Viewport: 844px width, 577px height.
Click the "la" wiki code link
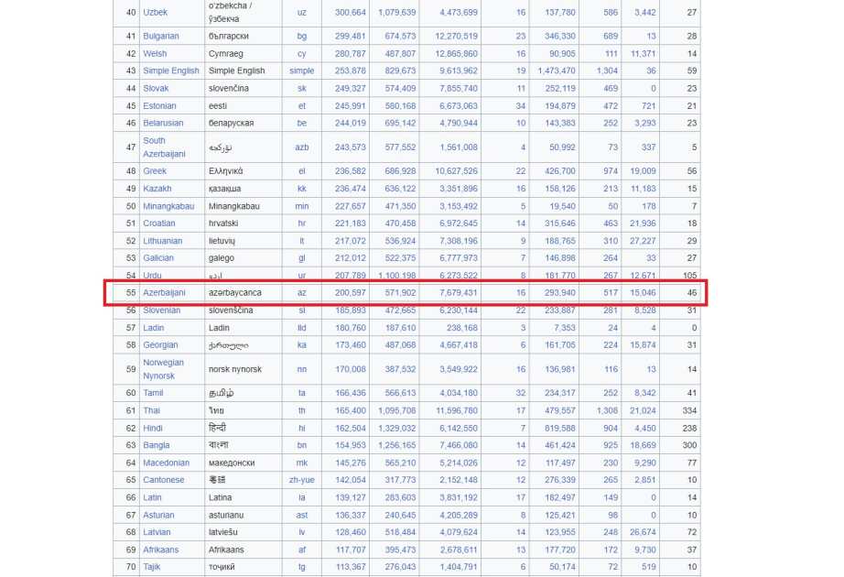click(301, 497)
